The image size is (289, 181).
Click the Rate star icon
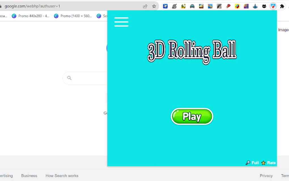tap(263, 163)
